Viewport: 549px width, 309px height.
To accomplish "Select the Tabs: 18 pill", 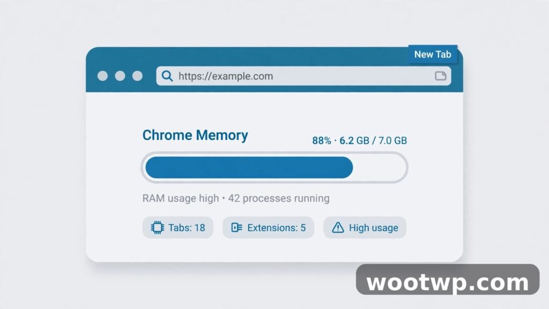I will [x=178, y=227].
